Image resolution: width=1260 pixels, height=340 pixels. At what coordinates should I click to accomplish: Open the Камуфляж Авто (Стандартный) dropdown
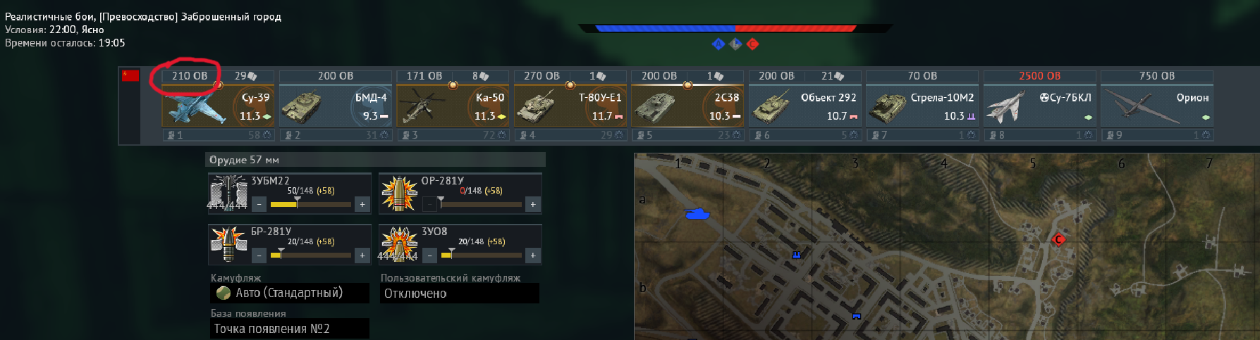pos(290,293)
